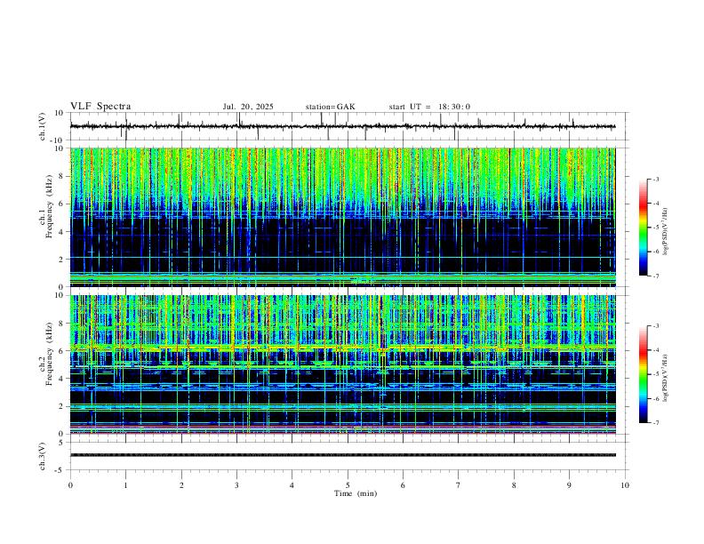Select the date text "Jul. 20, 2025"

click(x=248, y=107)
